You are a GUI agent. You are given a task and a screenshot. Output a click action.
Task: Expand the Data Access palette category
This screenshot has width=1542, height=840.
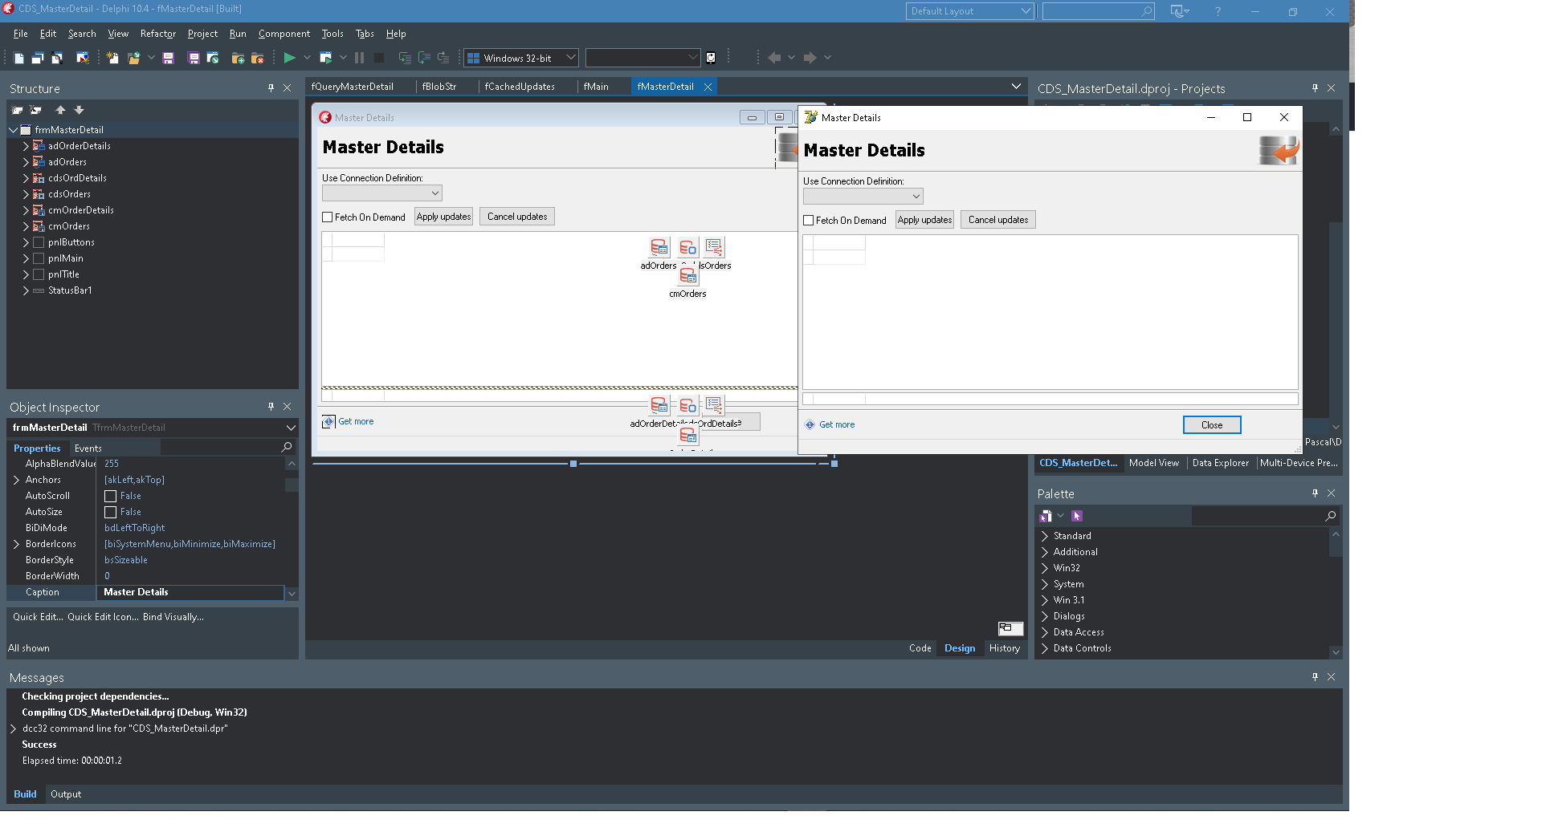(1045, 632)
